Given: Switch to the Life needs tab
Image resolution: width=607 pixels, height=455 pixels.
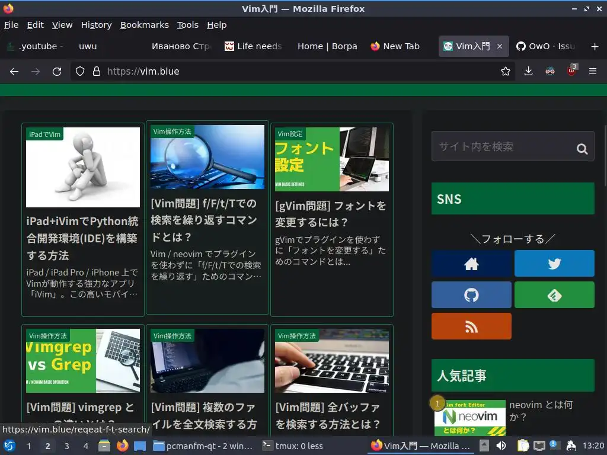Looking at the screenshot, I should [x=254, y=46].
